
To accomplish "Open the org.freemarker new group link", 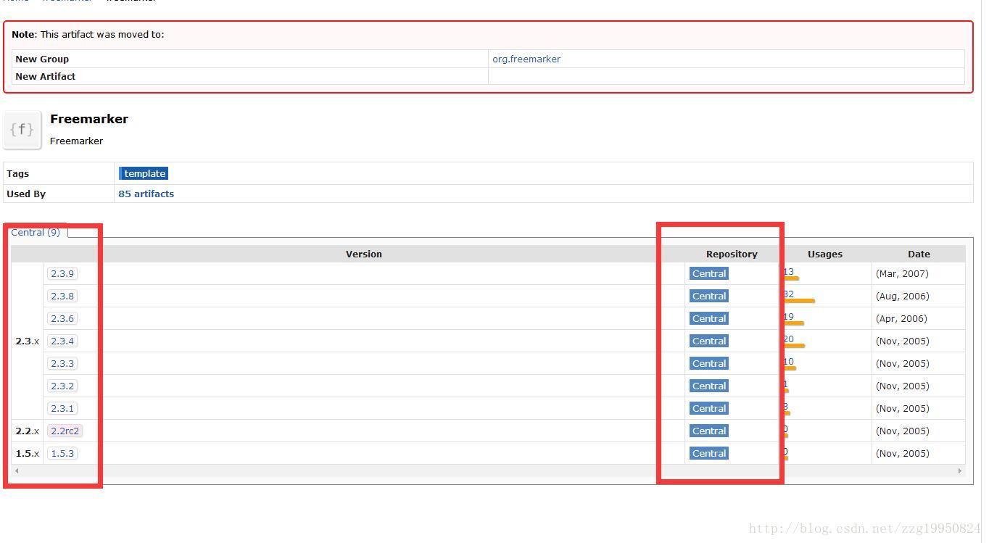I will (x=526, y=59).
